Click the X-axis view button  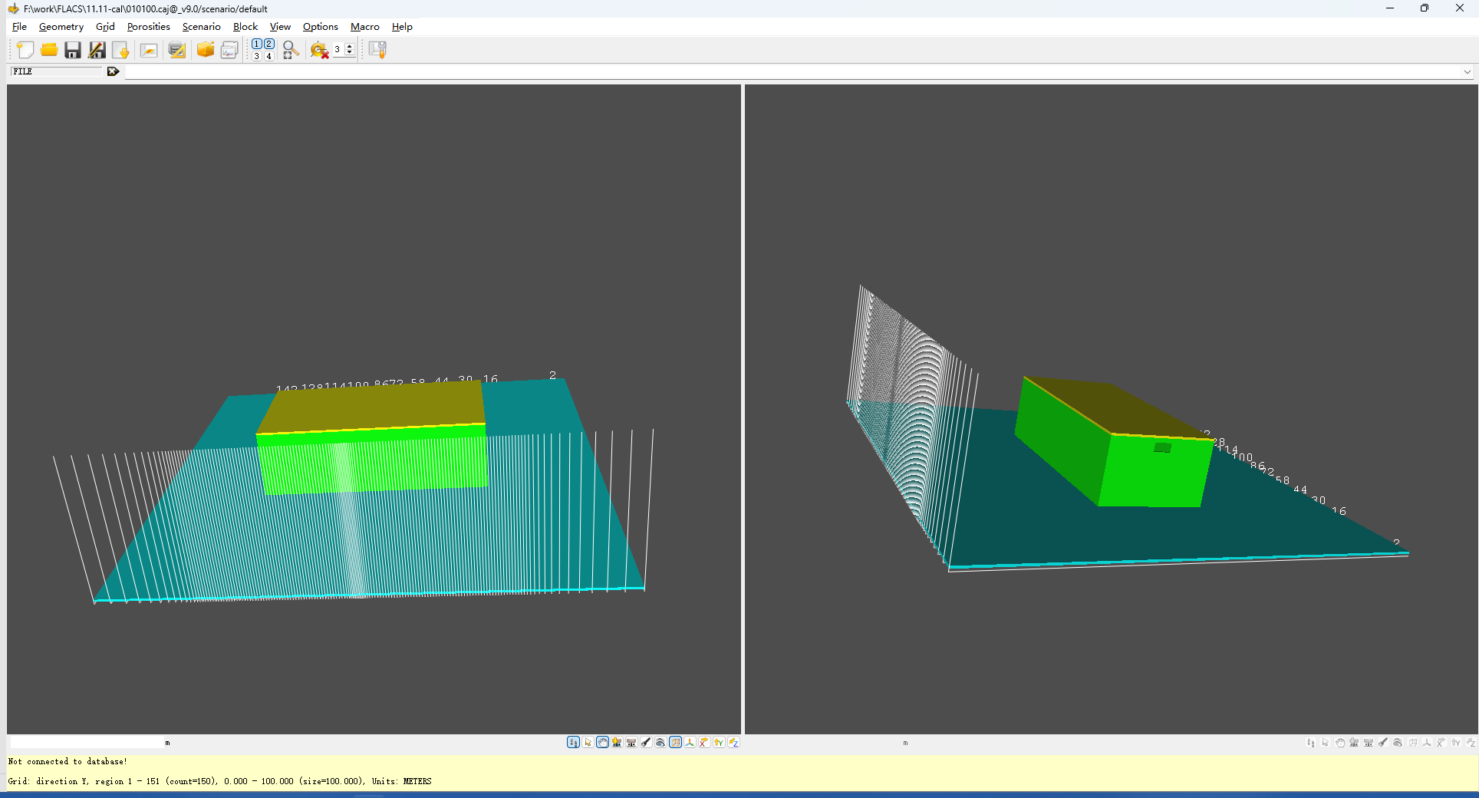pyautogui.click(x=704, y=742)
